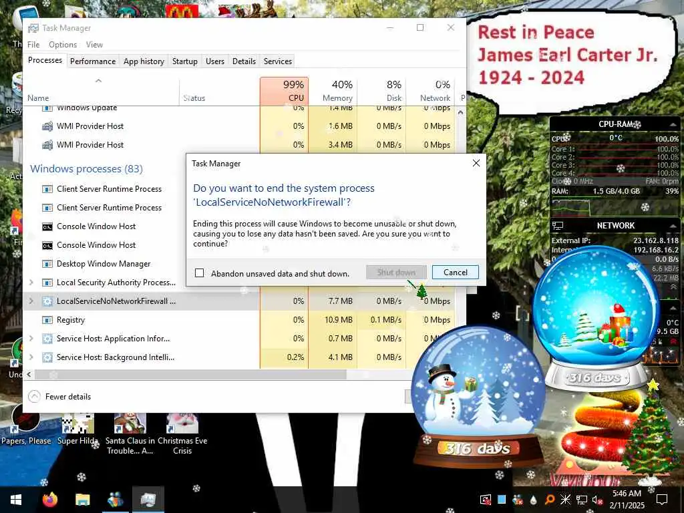Collapse Task Manager with Fewer details
Screen dimensions: 684x513
point(59,397)
